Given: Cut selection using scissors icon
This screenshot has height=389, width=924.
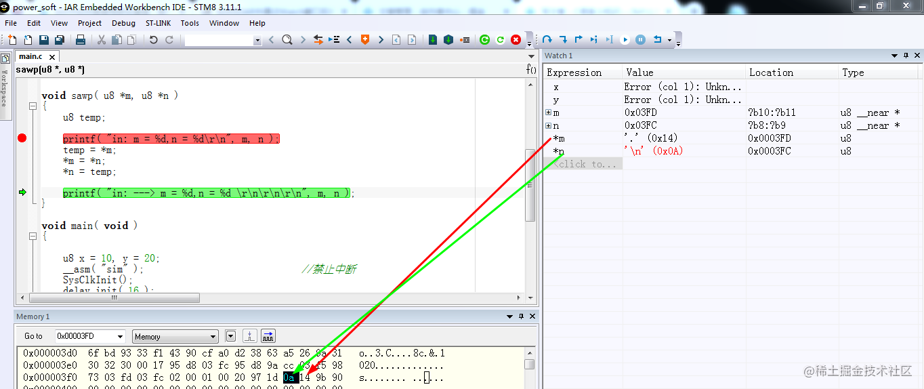Looking at the screenshot, I should coord(101,40).
